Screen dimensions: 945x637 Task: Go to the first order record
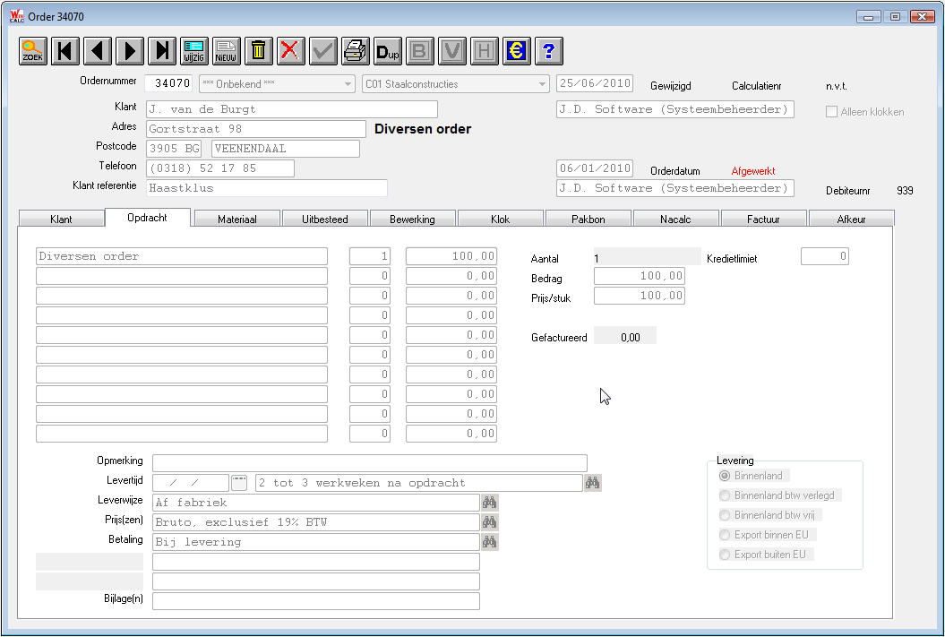click(65, 51)
